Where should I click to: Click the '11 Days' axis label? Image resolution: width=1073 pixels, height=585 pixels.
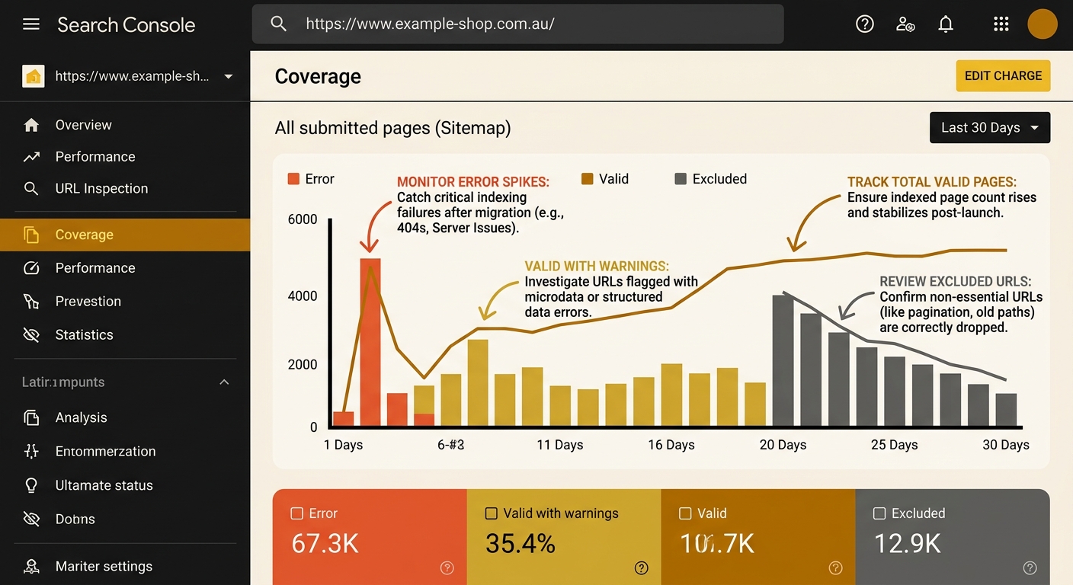(560, 445)
